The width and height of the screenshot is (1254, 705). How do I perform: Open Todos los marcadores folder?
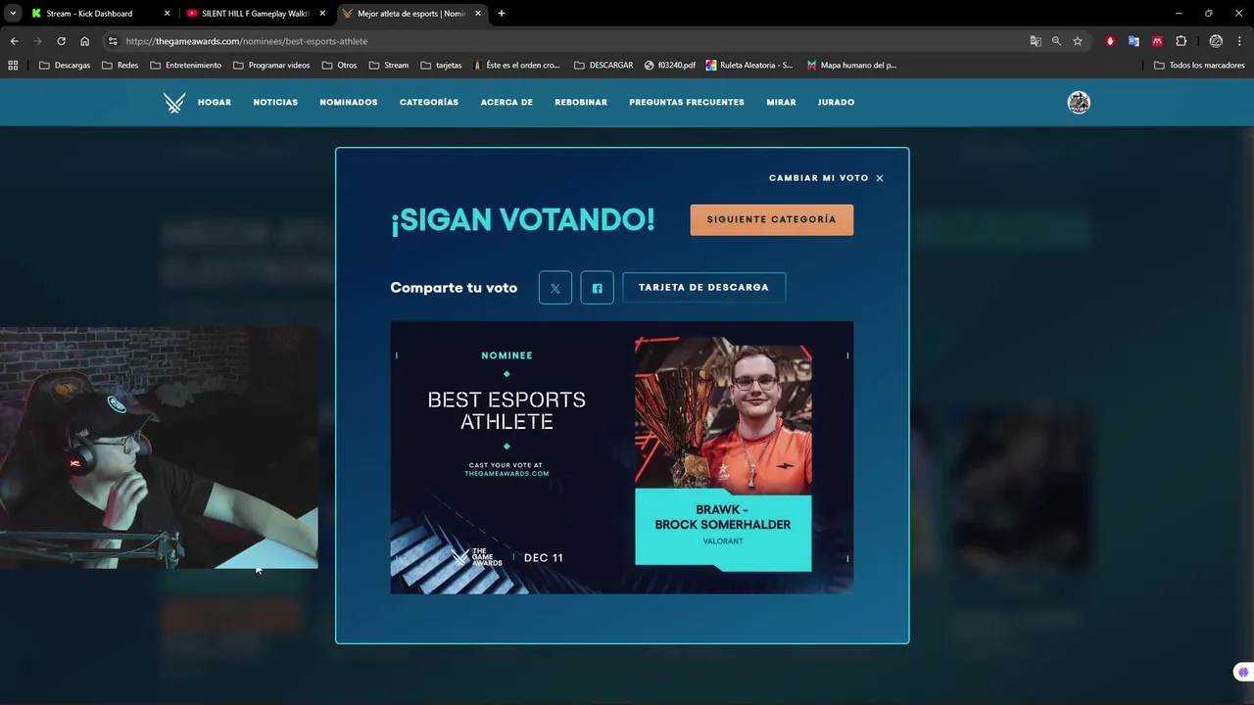point(1199,66)
